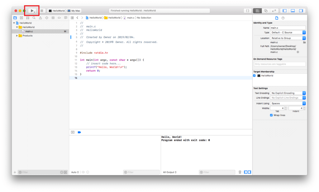Run the HelloWorld project with the Run button
Image resolution: width=319 pixels, height=192 pixels.
31,10
